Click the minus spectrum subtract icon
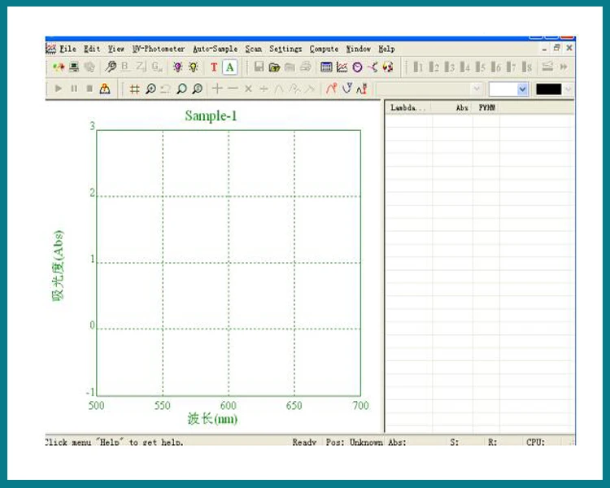The height and width of the screenshot is (488, 610). pyautogui.click(x=233, y=89)
